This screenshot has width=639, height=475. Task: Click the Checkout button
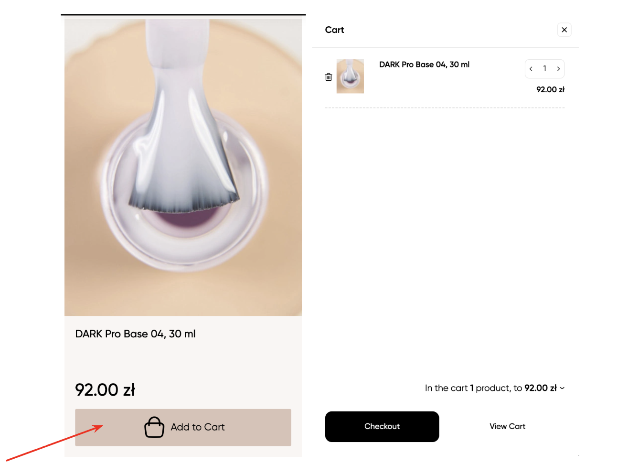(x=382, y=426)
